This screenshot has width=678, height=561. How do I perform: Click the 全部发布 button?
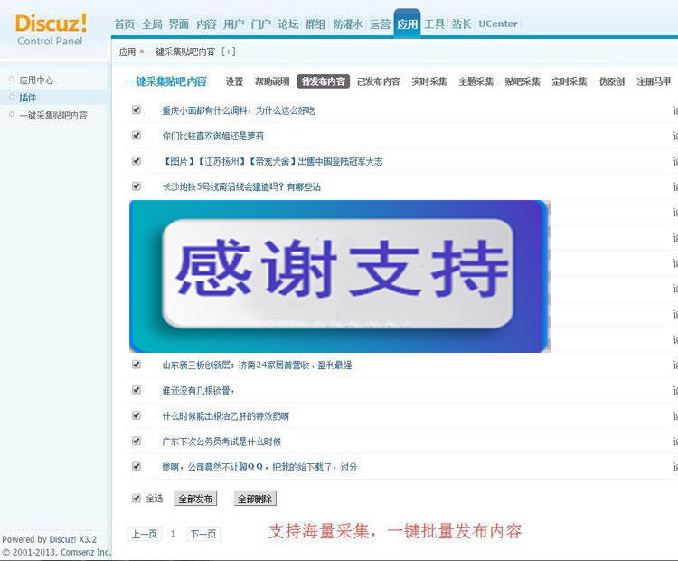[x=195, y=499]
